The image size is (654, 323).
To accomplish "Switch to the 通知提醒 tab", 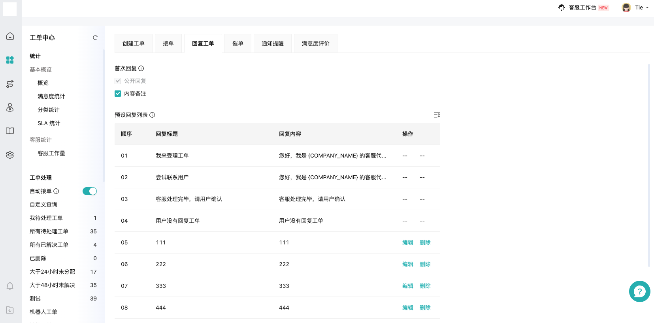I will [x=273, y=43].
